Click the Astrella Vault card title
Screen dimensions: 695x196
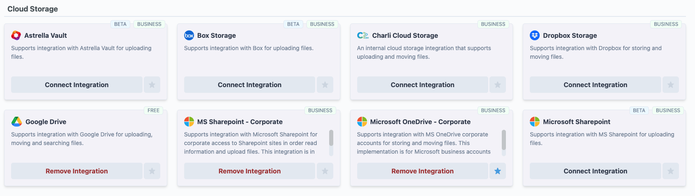click(x=45, y=35)
